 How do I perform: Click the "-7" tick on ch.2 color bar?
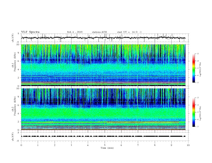197,127
